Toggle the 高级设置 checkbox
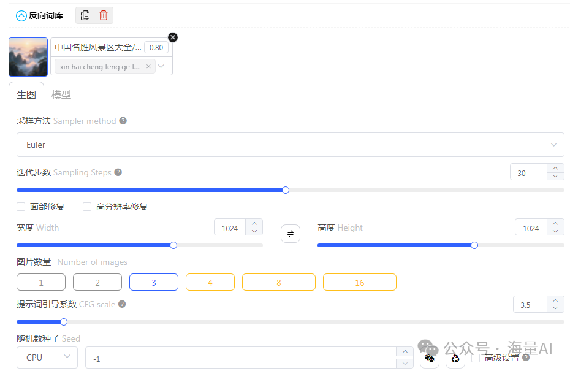 (476, 358)
